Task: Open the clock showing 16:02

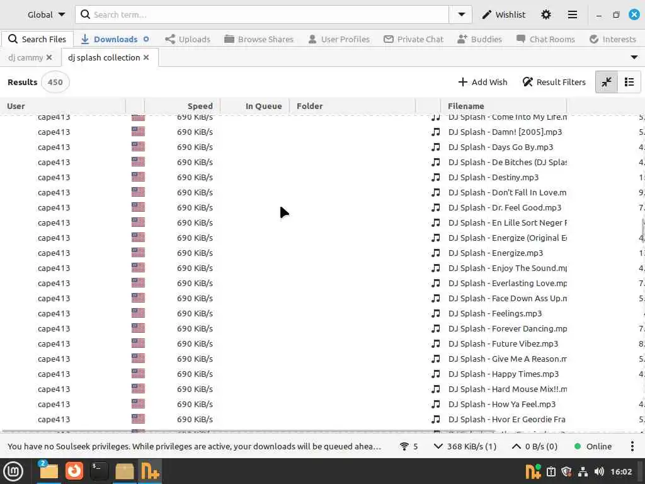Action: (x=620, y=471)
